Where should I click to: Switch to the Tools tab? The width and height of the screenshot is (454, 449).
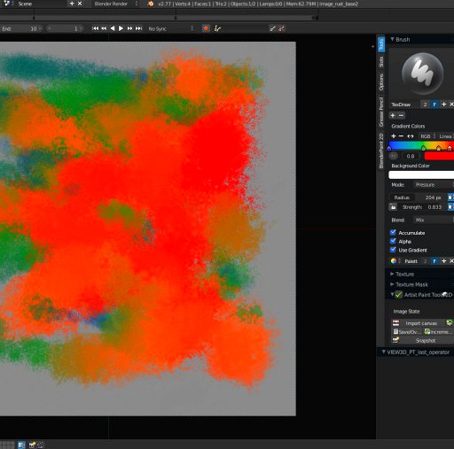tap(381, 44)
